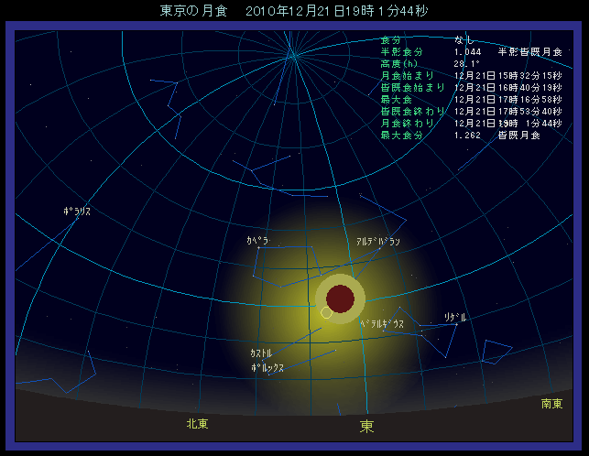This screenshot has height=456, width=589.
Task: Click the 高度(h) altitude row label
Action: 399,64
